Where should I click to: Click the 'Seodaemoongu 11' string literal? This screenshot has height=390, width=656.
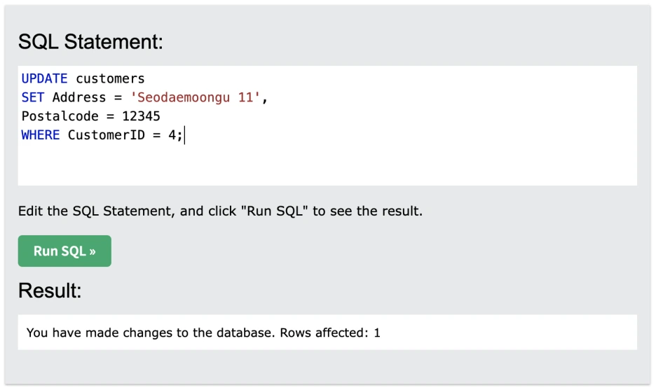tap(196, 97)
